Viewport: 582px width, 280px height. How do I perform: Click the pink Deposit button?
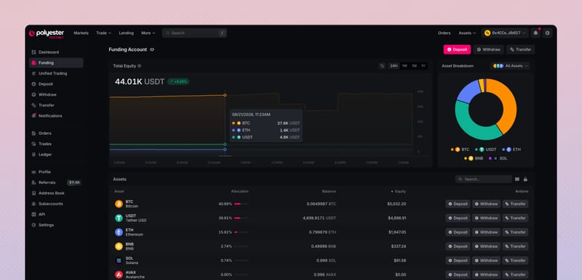coord(457,49)
